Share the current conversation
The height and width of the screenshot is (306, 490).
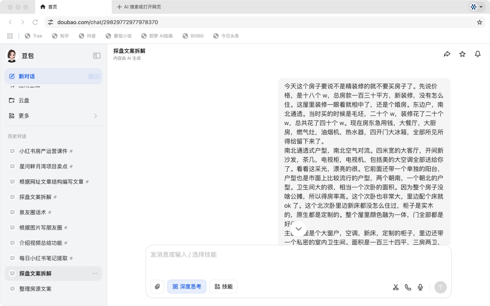coord(447,54)
